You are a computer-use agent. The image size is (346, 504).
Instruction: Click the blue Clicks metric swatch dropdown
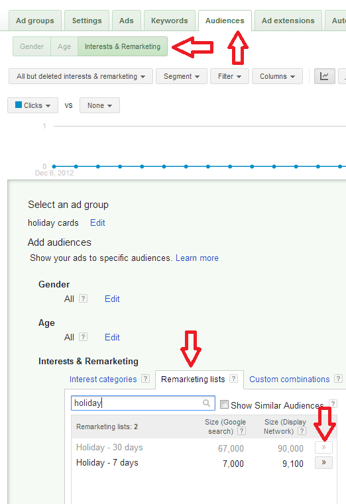tap(32, 105)
